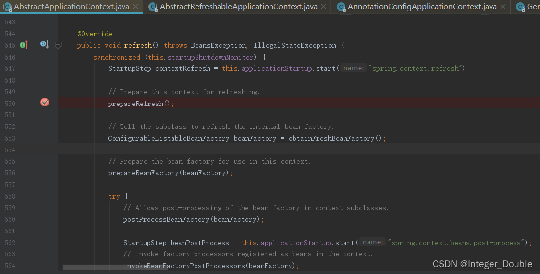Click the refresh method name
This screenshot has width=540, height=274.
[x=138, y=45]
